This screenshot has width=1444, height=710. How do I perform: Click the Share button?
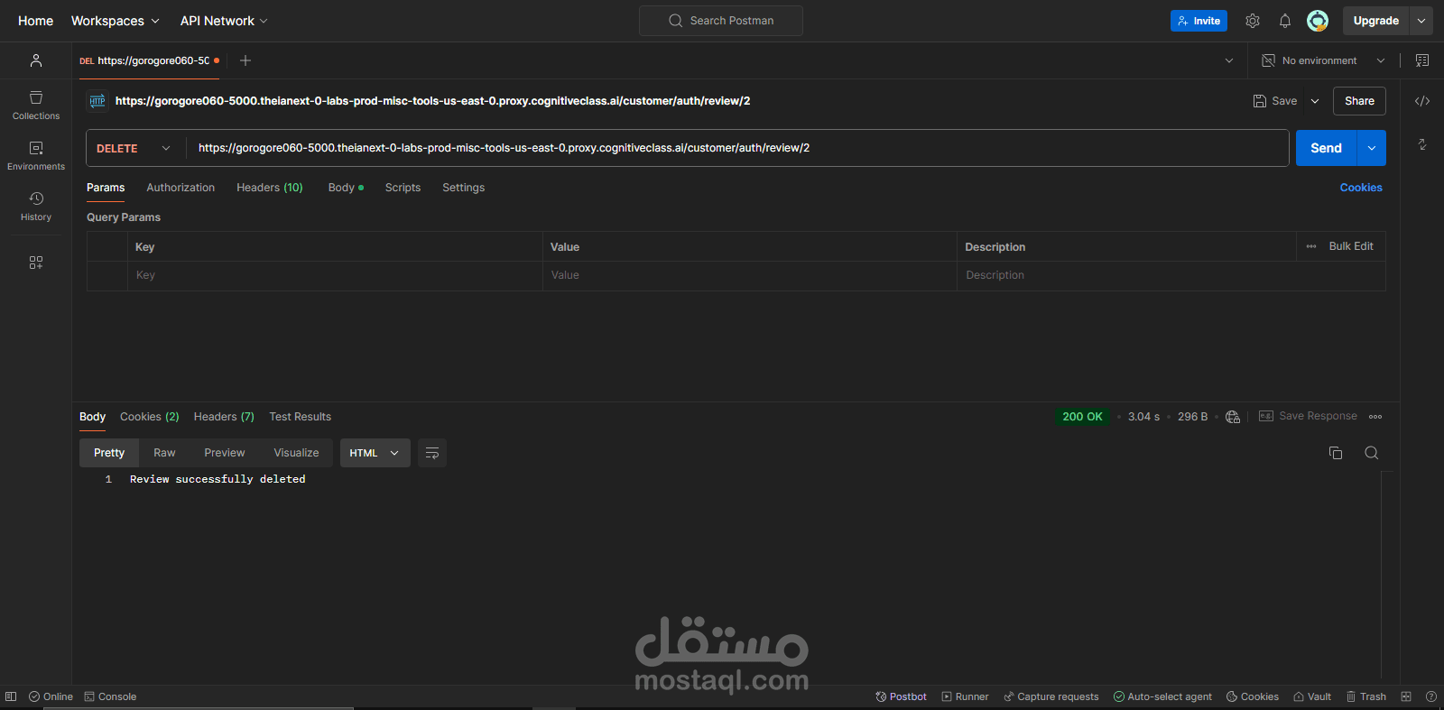click(1359, 101)
